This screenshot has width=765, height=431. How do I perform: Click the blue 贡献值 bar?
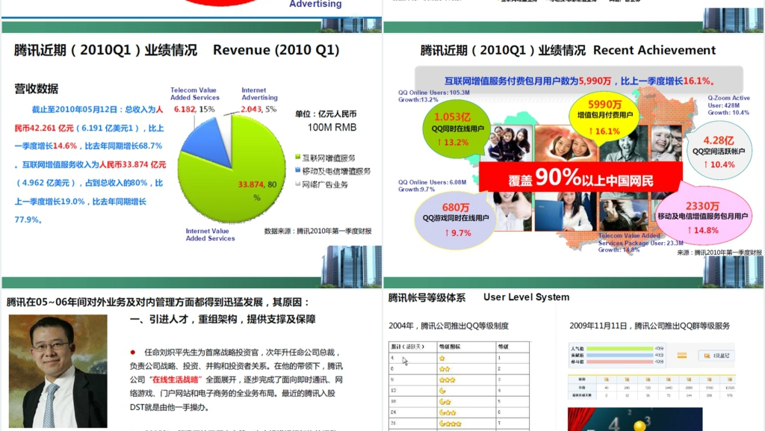point(619,356)
